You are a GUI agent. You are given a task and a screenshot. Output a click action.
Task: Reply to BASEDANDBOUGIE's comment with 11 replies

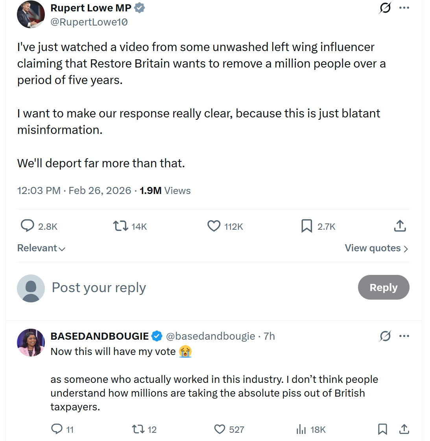coord(57,429)
